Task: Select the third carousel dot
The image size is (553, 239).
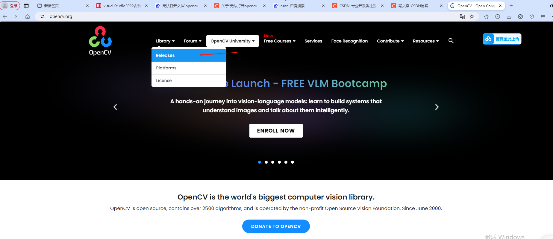Action: click(273, 162)
